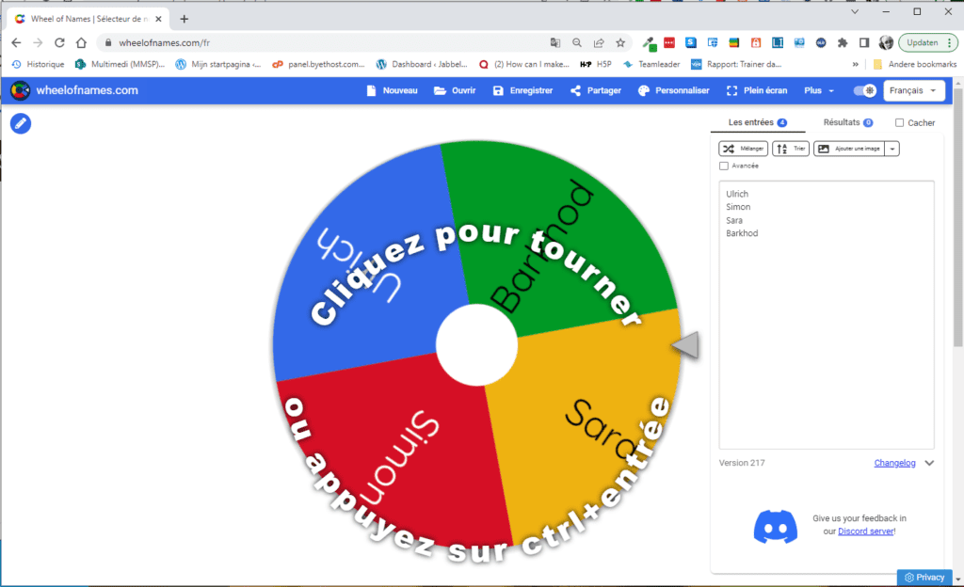Screen dimensions: 964x587
Task: Open the Privacy settings button
Action: 924,578
